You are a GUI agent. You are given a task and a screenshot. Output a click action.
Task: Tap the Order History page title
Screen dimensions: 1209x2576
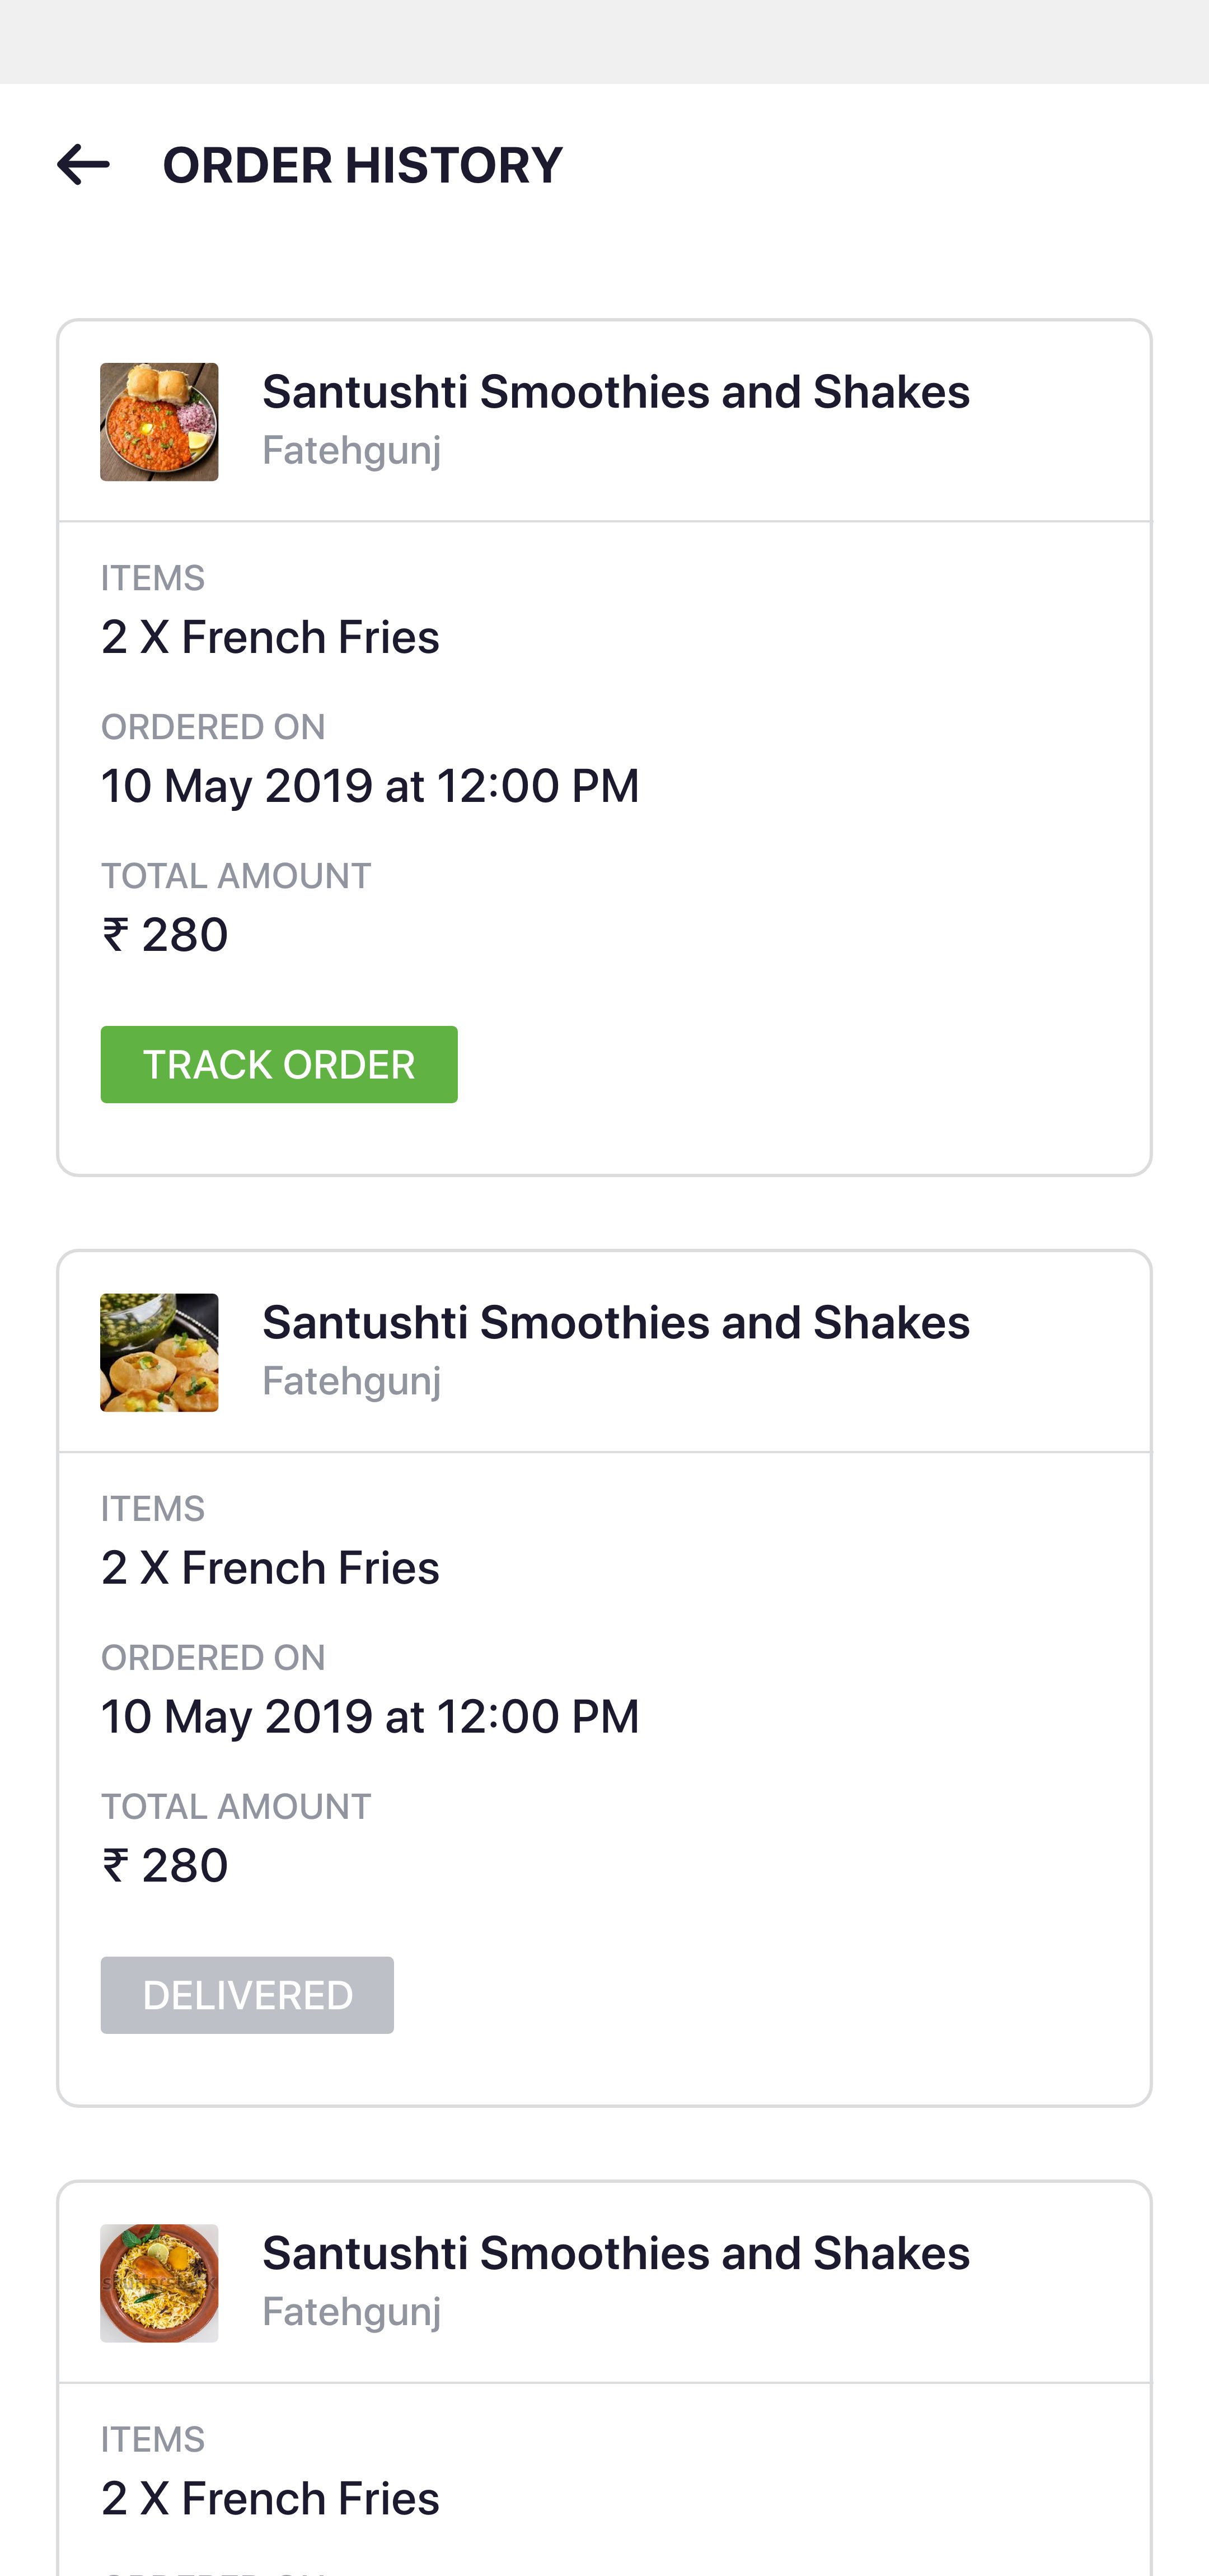coord(362,165)
